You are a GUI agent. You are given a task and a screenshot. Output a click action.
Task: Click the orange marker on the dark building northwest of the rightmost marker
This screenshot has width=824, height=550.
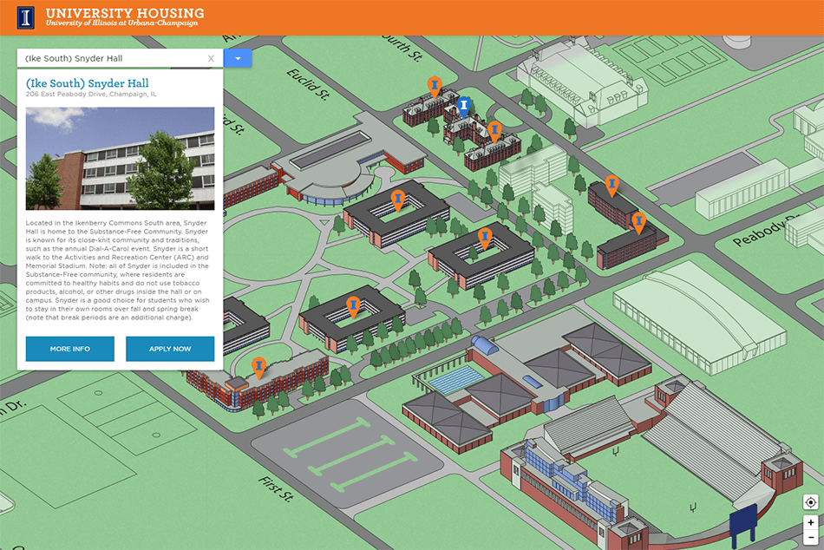612,185
